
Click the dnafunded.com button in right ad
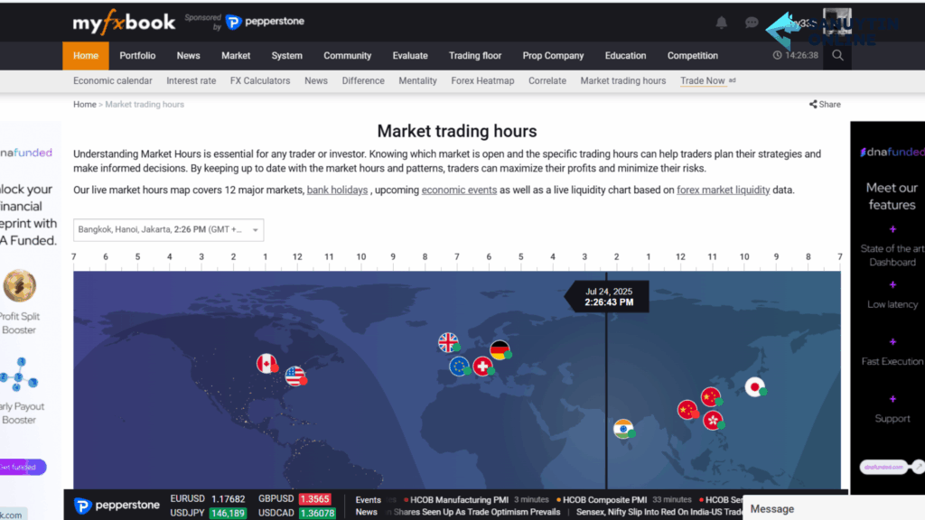pyautogui.click(x=883, y=467)
